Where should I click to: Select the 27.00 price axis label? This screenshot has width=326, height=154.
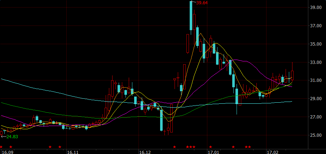[x=316, y=117]
